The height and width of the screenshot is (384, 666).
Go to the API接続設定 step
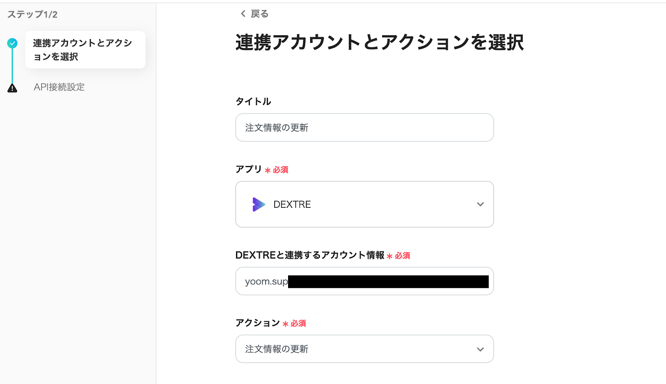point(59,87)
